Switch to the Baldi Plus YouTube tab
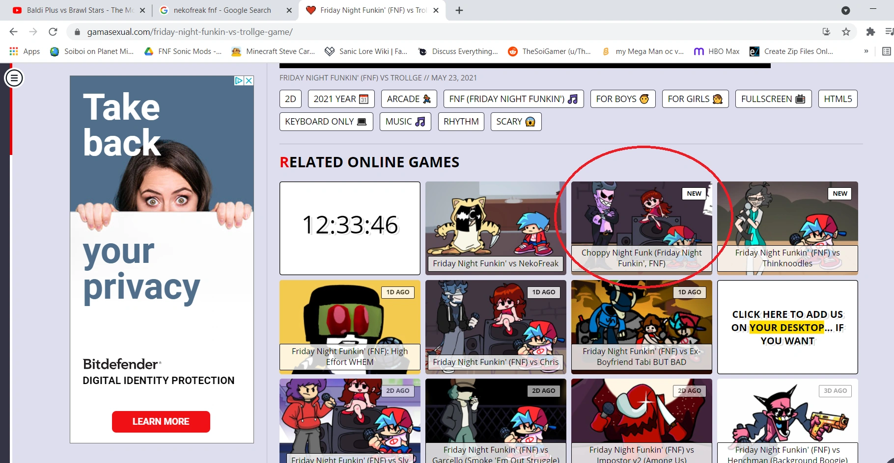Screen dimensions: 894x463 [x=74, y=10]
